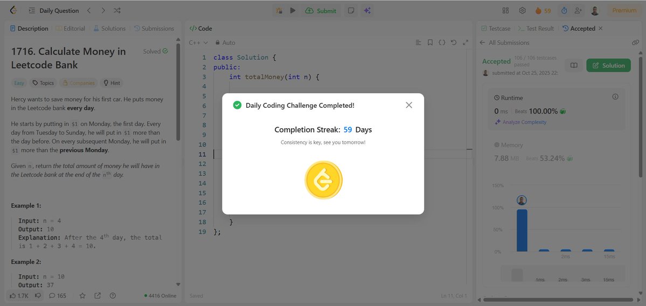646x306 pixels.
Task: Expand editor to fullscreen icon
Action: point(466,43)
